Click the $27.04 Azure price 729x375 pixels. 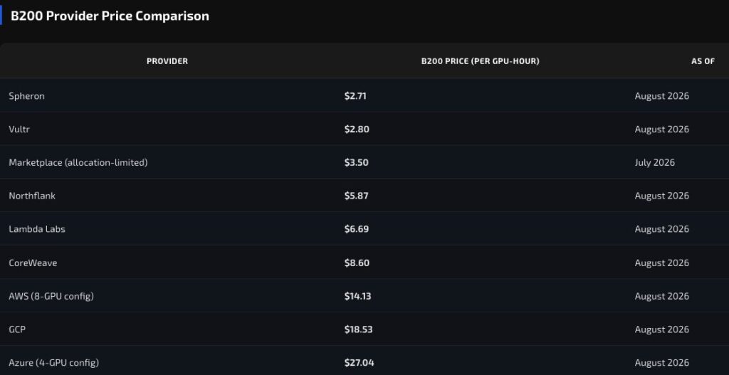[360, 362]
